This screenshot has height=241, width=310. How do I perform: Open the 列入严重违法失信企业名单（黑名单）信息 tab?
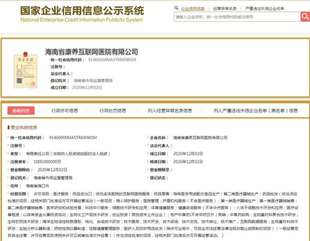click(x=256, y=111)
